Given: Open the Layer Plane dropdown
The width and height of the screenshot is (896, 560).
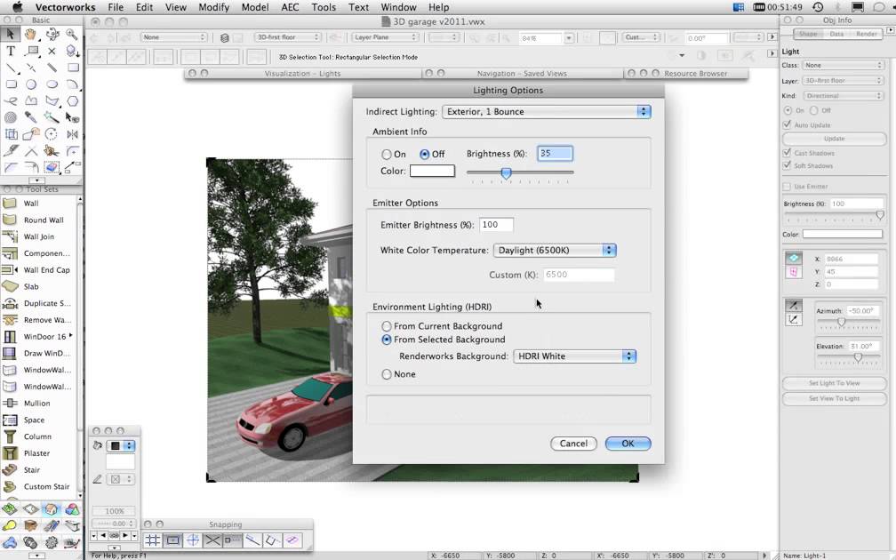Looking at the screenshot, I should point(385,37).
